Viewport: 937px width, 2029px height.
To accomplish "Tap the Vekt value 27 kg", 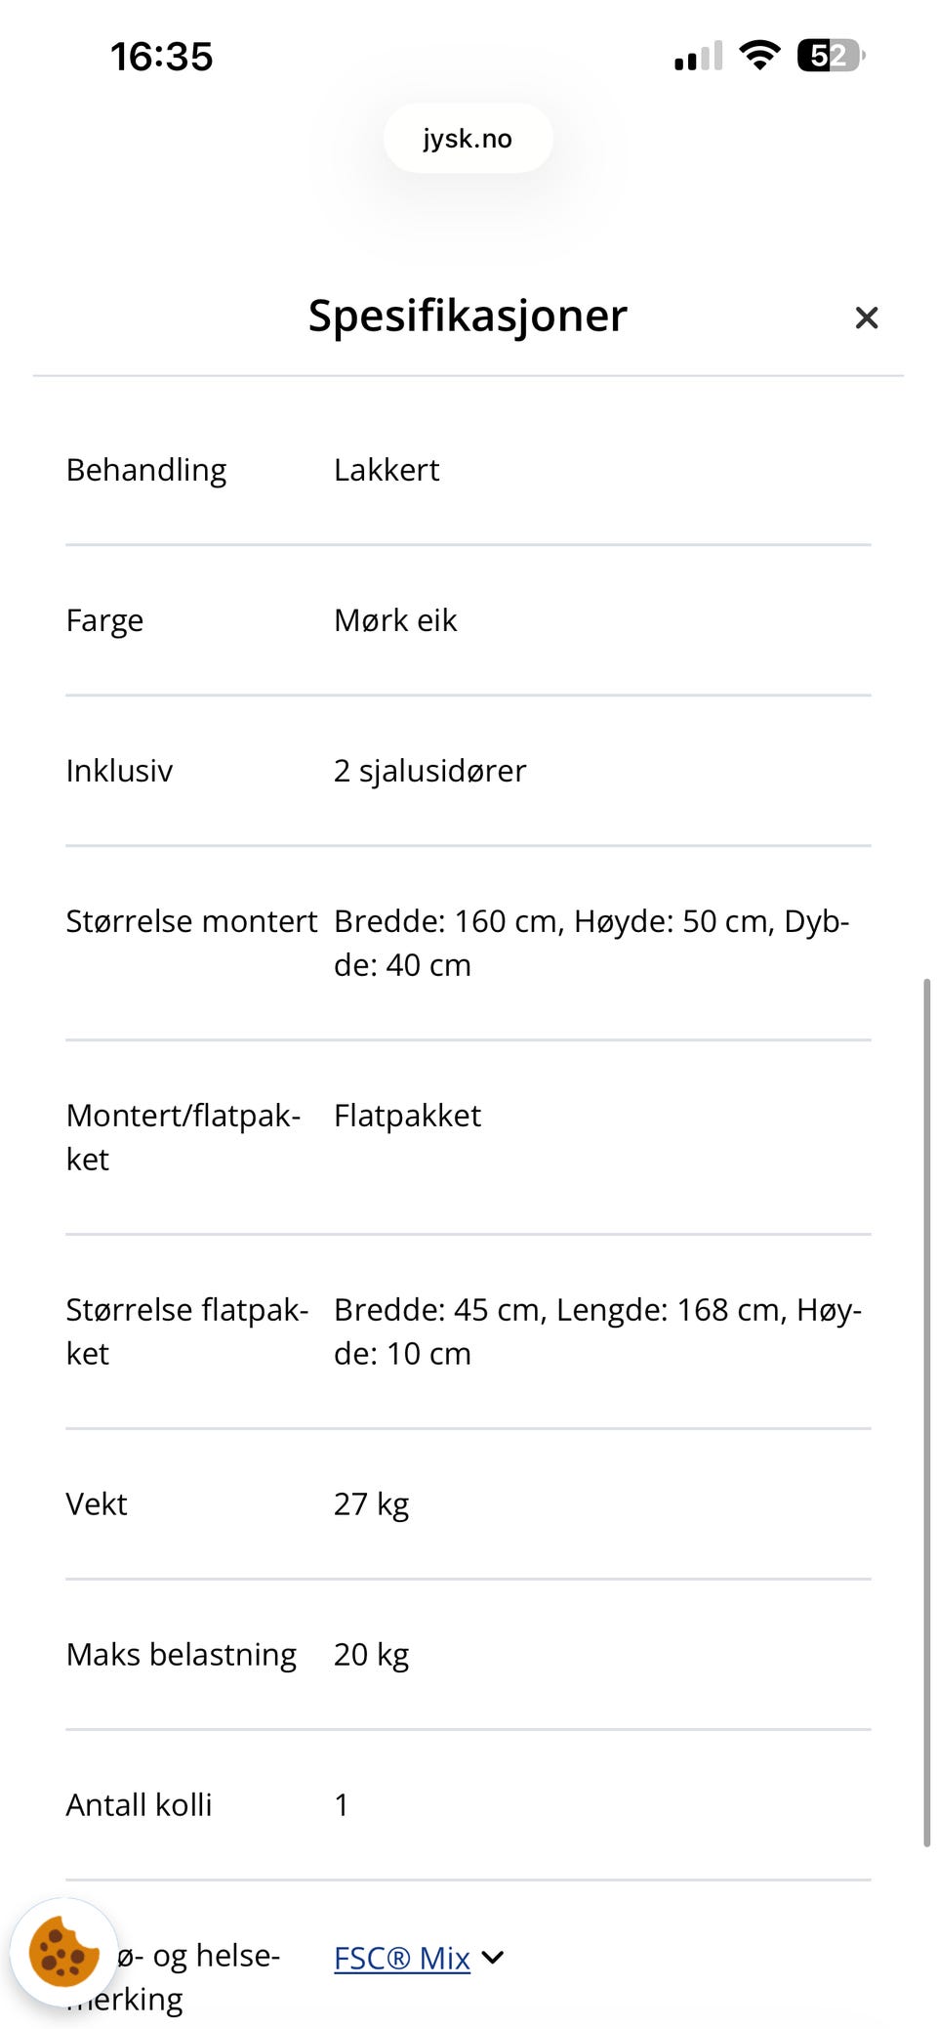I will (x=371, y=1504).
